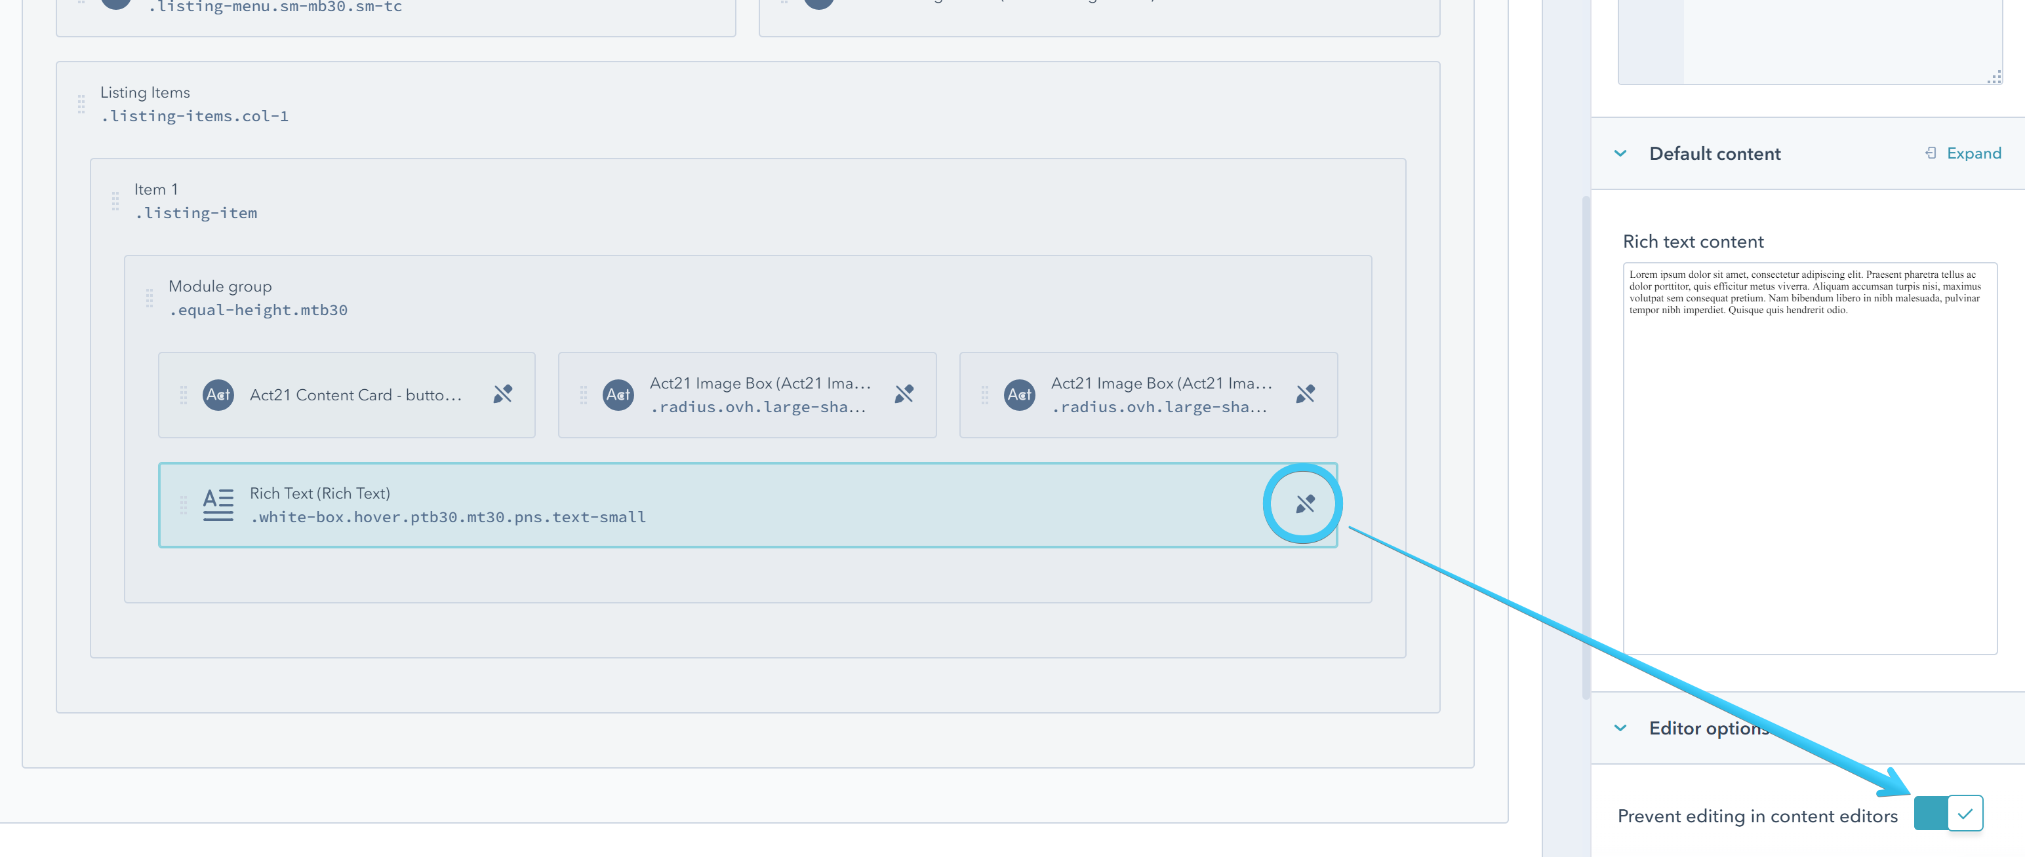Click Act logo on right Image Box module
This screenshot has width=2025, height=857.
click(1020, 394)
